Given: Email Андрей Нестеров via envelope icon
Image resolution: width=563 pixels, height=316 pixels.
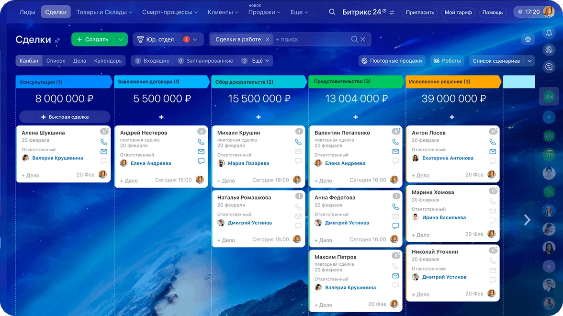Looking at the screenshot, I should [x=201, y=151].
